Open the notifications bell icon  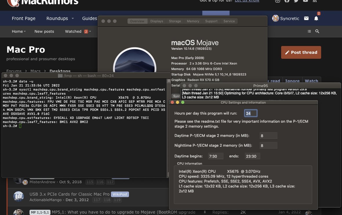(316, 18)
